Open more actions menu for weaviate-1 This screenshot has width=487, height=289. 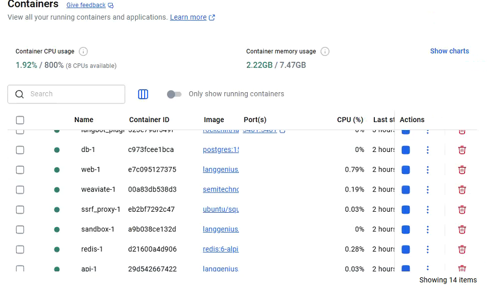click(x=428, y=190)
